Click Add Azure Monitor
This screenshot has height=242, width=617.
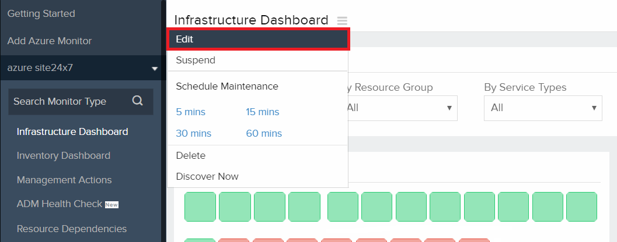pyautogui.click(x=50, y=41)
